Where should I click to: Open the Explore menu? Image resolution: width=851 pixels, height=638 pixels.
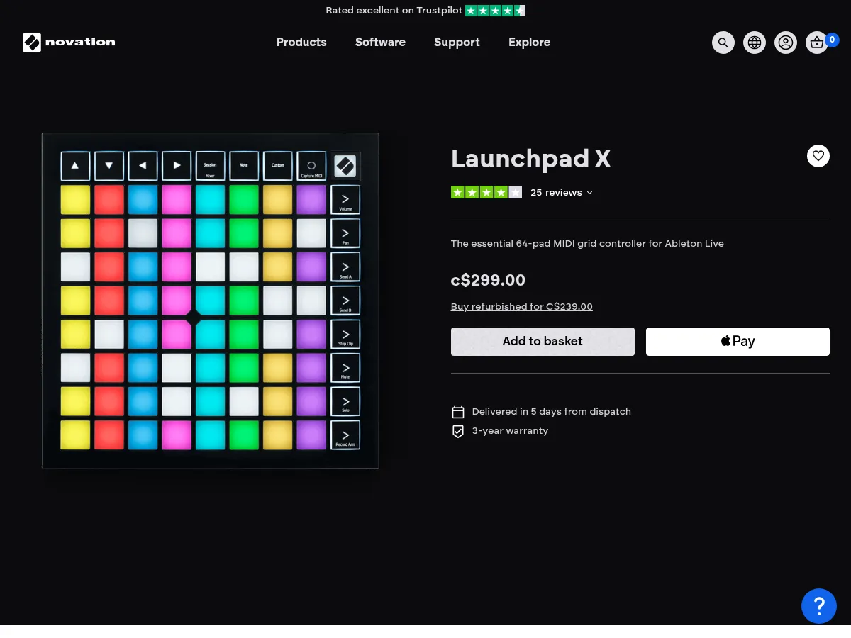tap(529, 43)
